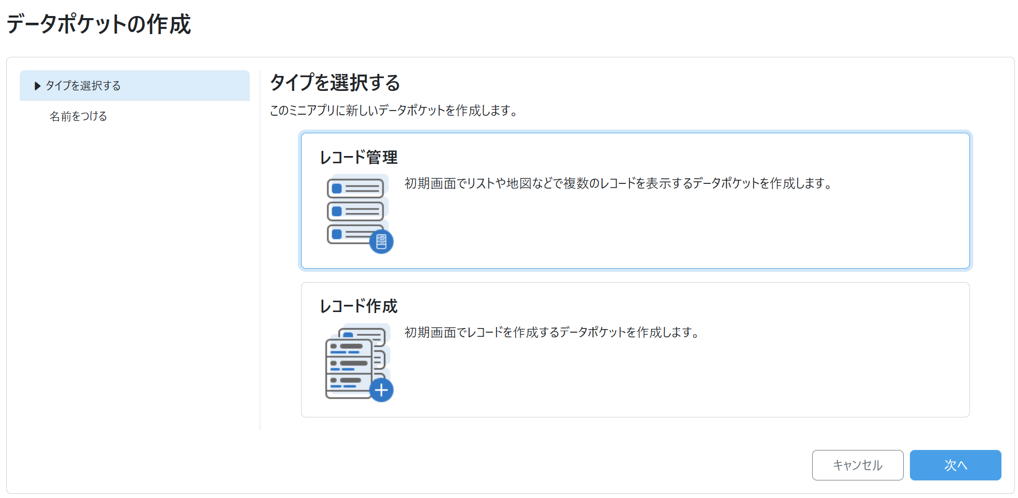Click the blue list badge on レコード管理 icon
The height and width of the screenshot is (498, 1018).
(381, 242)
